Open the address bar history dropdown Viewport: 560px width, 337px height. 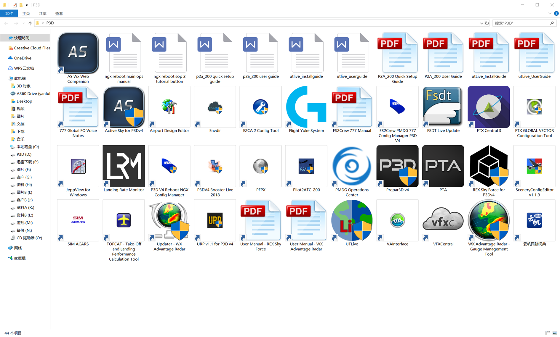481,23
